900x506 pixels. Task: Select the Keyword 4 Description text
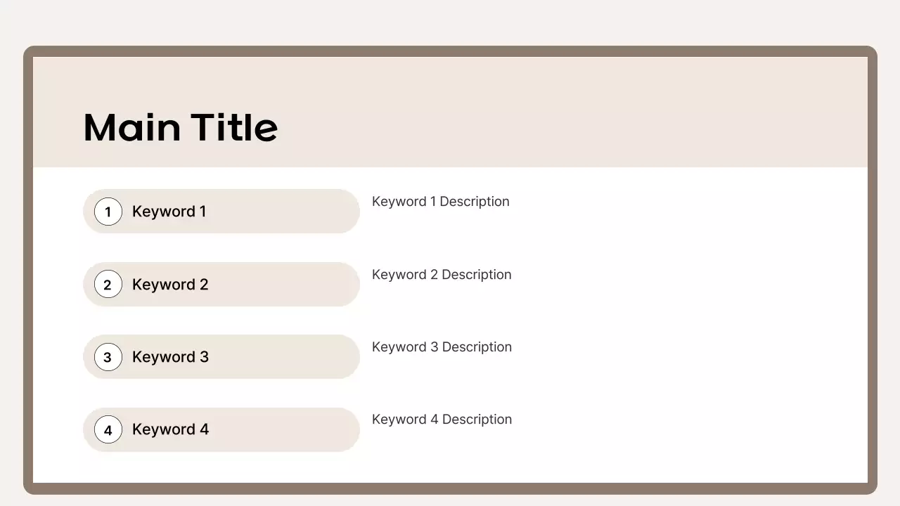[442, 420]
